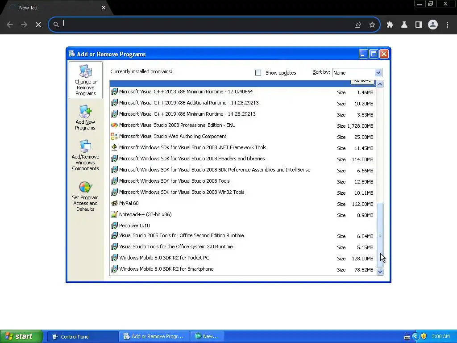Click scrollbar down arrow in program list

pos(380,272)
